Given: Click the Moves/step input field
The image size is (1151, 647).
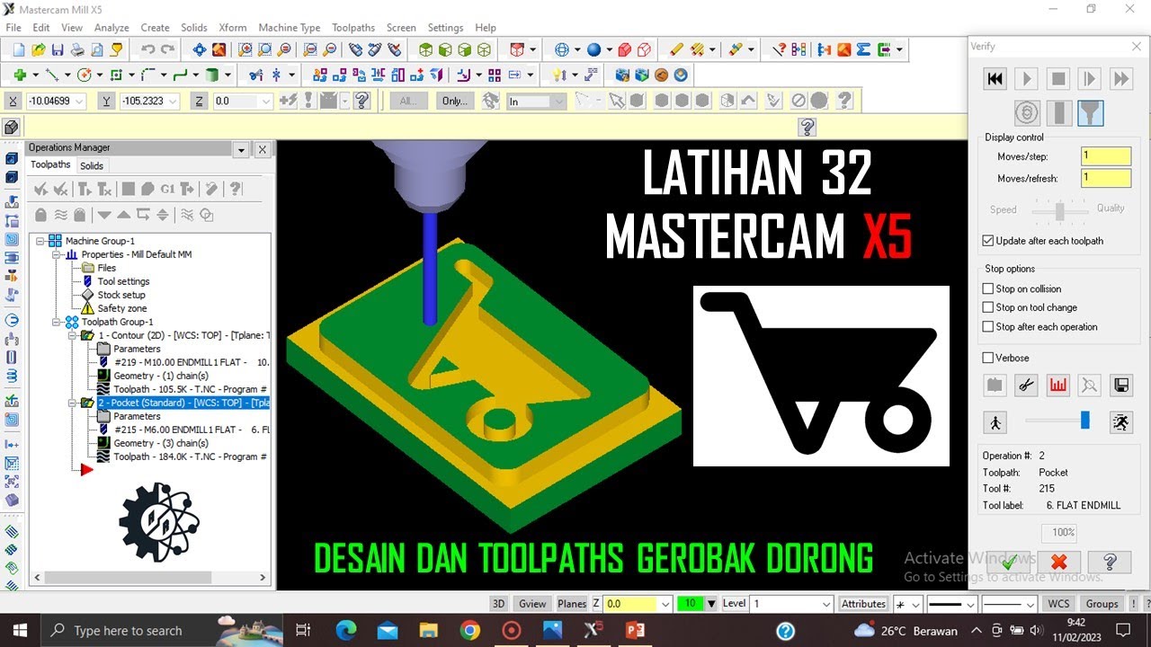Looking at the screenshot, I should pos(1105,155).
